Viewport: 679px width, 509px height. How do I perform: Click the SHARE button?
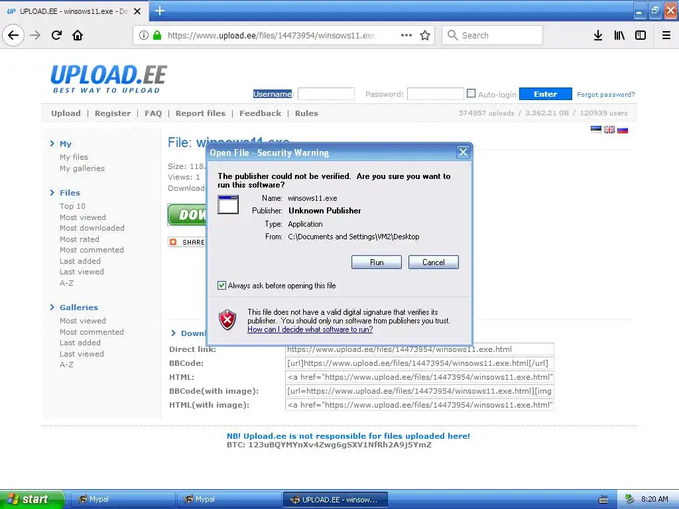coord(187,242)
